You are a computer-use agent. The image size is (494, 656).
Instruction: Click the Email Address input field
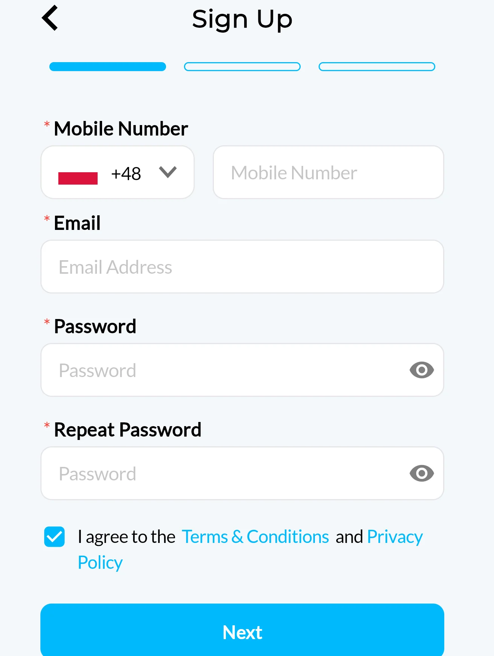[x=242, y=267]
